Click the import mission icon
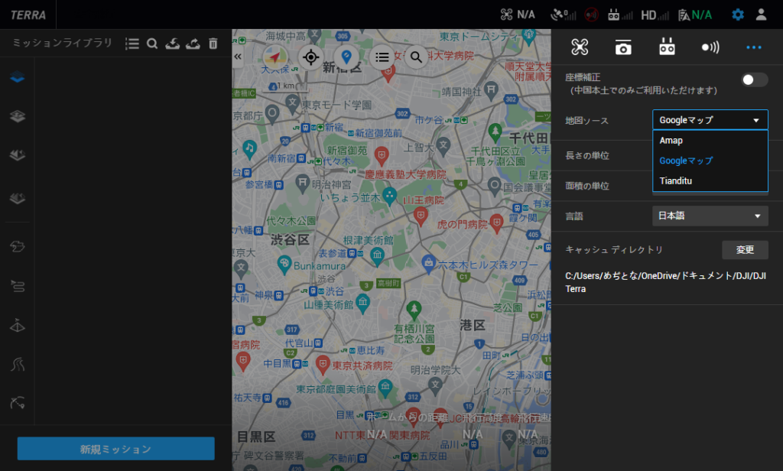Image resolution: width=783 pixels, height=471 pixels. (x=172, y=44)
